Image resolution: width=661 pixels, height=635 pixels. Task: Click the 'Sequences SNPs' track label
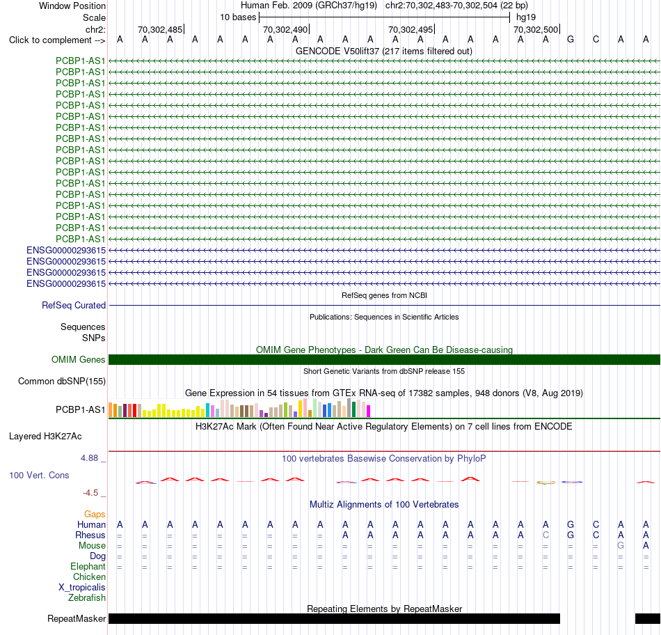click(x=83, y=333)
